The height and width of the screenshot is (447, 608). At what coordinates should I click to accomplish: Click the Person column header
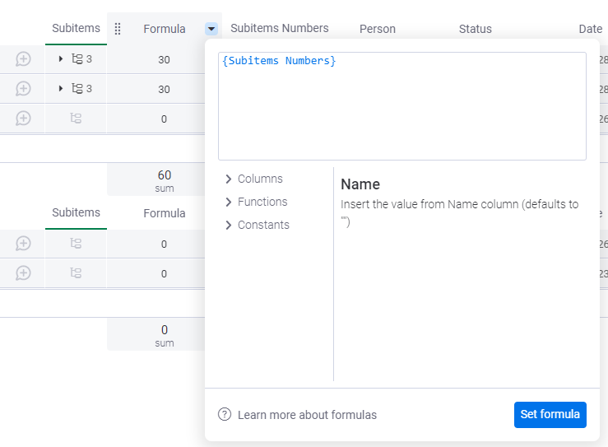point(378,29)
